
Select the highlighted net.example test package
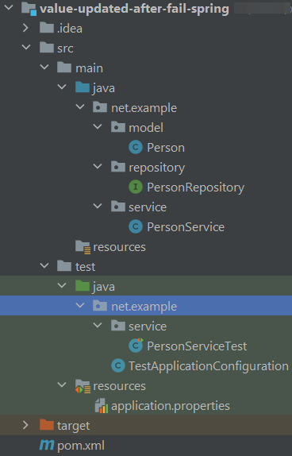(x=146, y=306)
